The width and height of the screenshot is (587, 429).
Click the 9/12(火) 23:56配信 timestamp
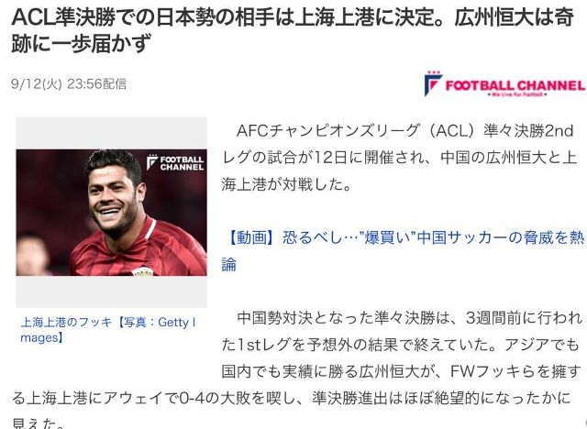coord(69,83)
